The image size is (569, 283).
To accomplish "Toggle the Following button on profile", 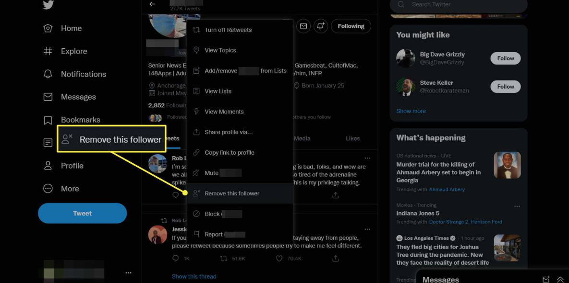I will 351,26.
